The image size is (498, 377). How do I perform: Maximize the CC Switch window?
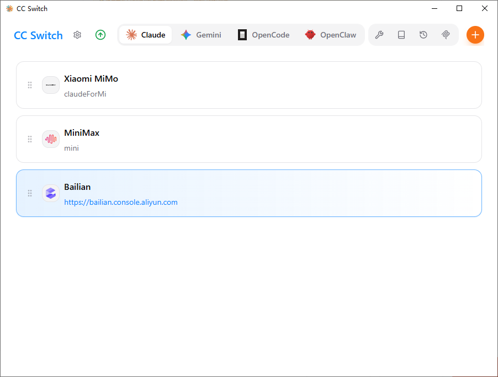pyautogui.click(x=459, y=9)
